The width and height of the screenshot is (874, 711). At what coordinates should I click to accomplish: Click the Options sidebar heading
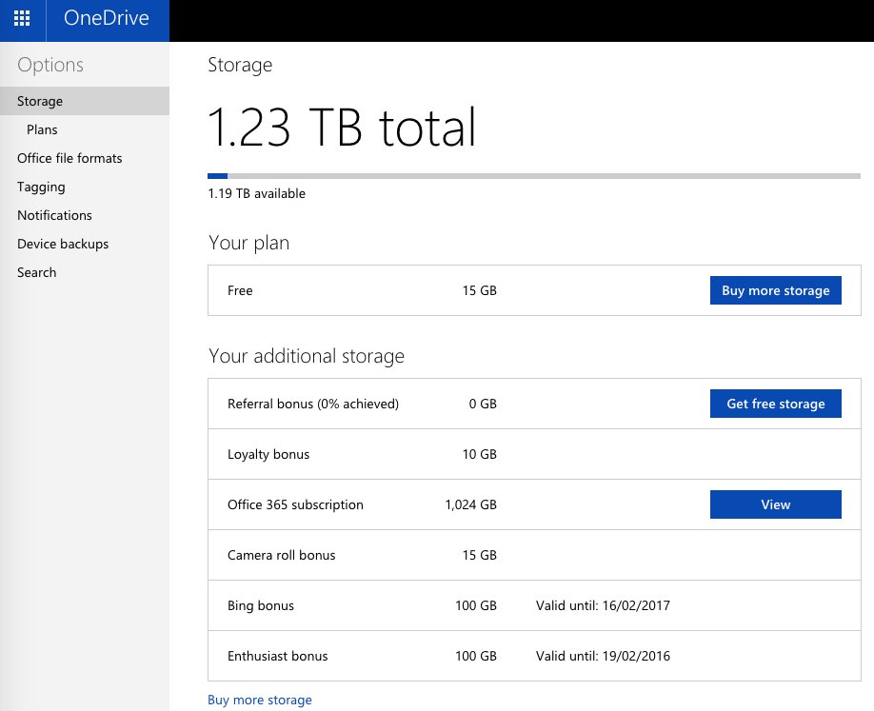pos(50,65)
